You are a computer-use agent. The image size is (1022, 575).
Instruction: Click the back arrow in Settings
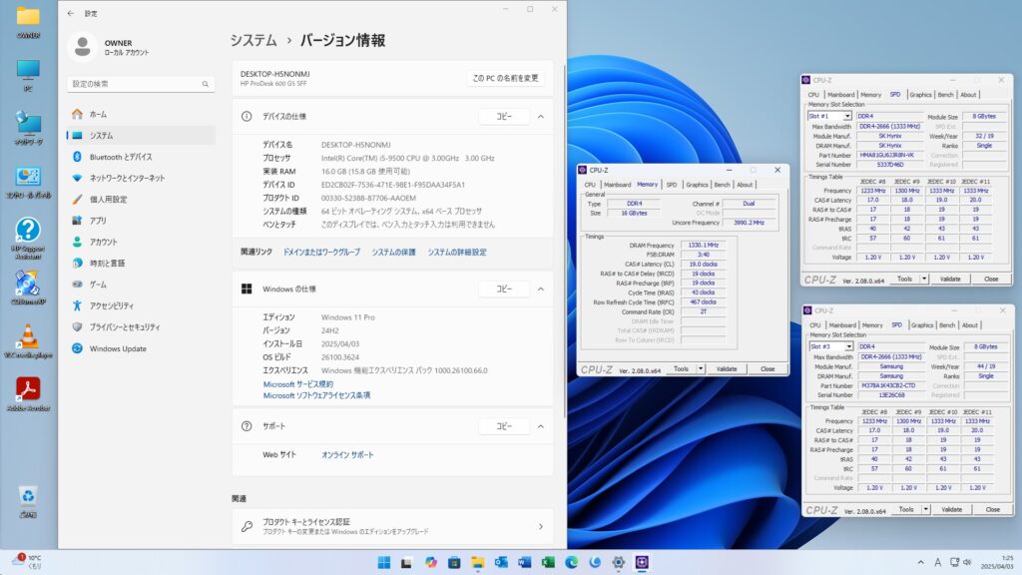click(x=70, y=14)
